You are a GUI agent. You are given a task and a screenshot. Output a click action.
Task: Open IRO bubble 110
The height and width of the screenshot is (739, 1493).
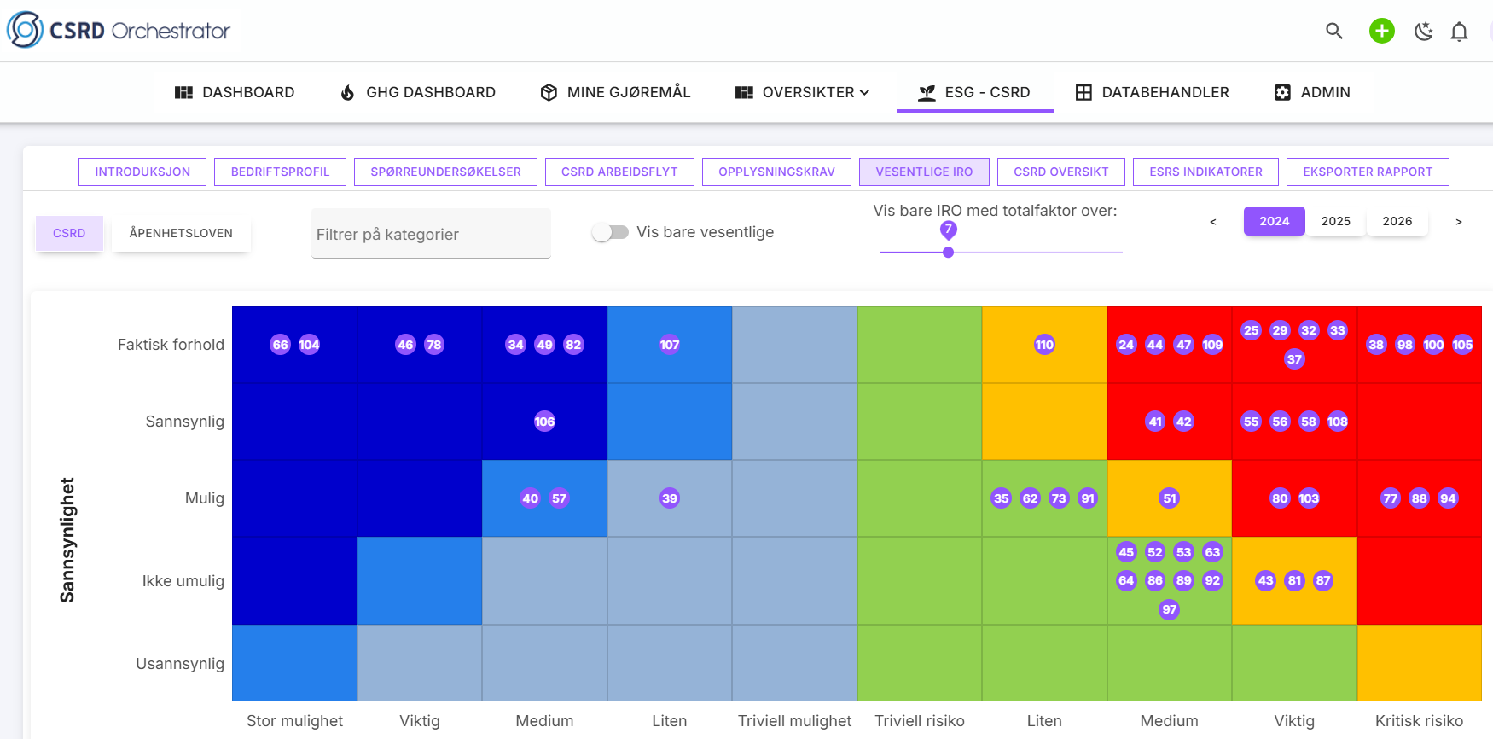(x=1044, y=345)
